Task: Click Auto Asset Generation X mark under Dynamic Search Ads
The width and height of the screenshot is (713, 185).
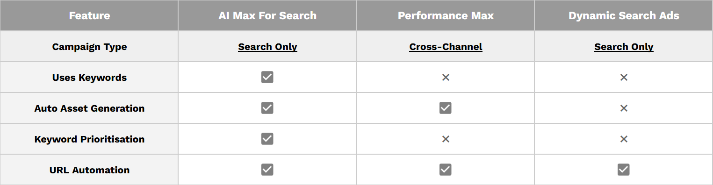Action: [624, 108]
